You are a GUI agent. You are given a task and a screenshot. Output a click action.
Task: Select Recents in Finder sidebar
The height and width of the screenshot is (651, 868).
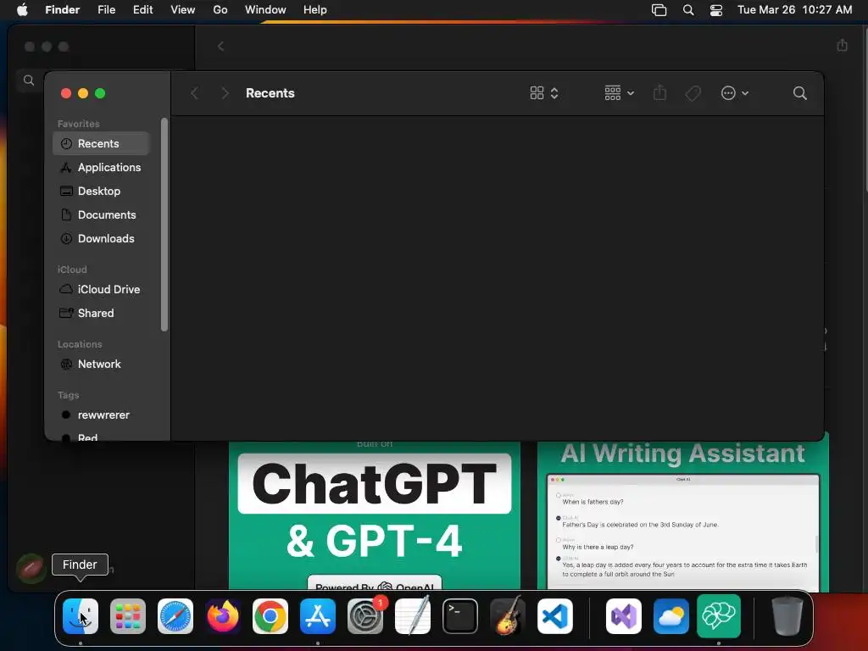tap(102, 143)
